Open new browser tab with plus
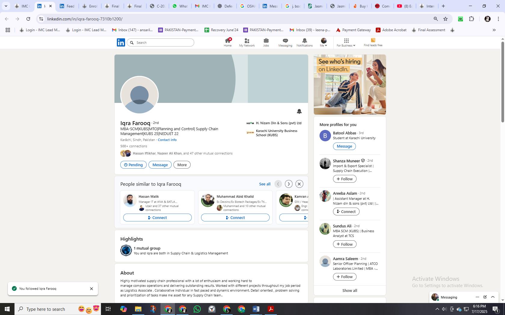The width and height of the screenshot is (505, 315). pos(443,6)
